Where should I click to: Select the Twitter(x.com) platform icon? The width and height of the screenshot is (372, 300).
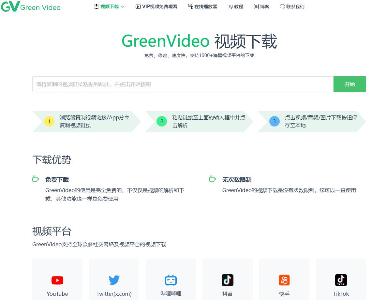coord(114,280)
